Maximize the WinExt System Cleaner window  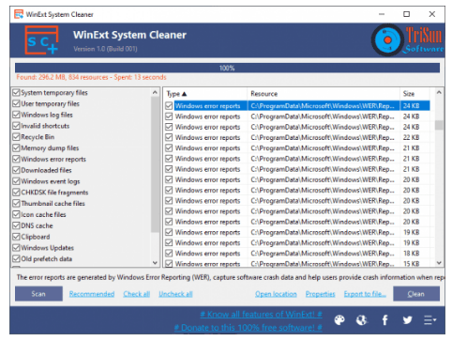[406, 14]
